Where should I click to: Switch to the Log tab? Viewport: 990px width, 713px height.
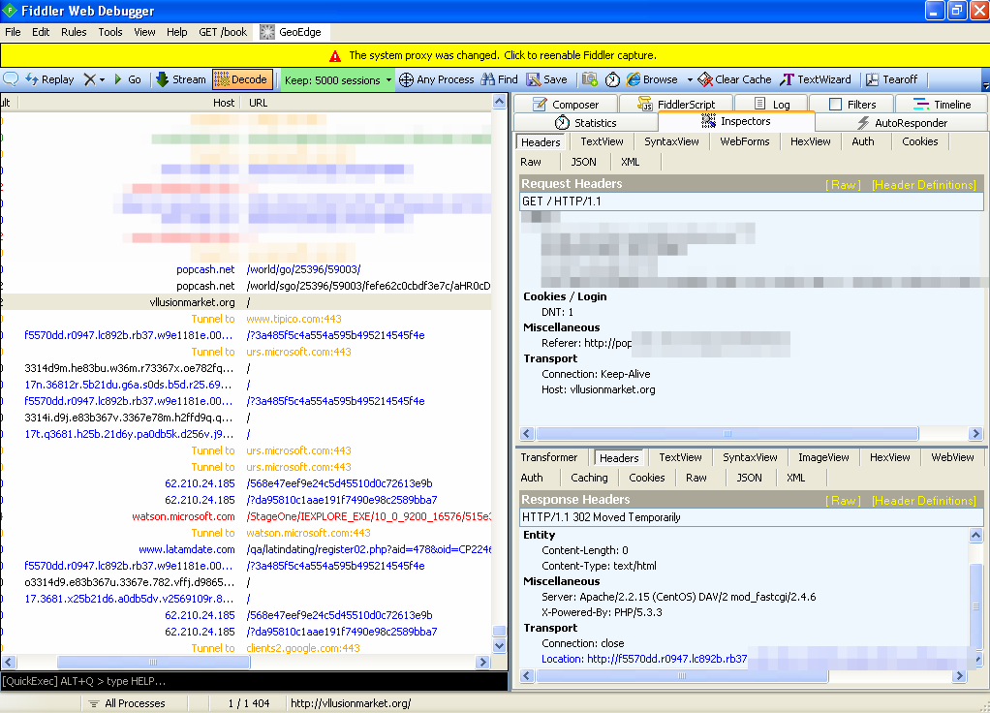click(771, 105)
